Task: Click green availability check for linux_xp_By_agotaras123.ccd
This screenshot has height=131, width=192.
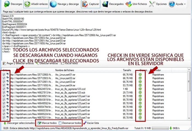Action: [x=140, y=89]
